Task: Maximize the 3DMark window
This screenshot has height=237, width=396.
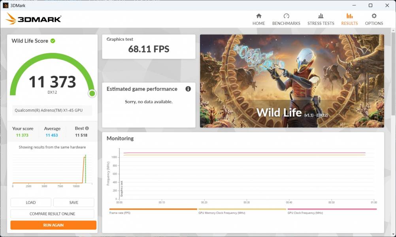Action: click(370, 5)
